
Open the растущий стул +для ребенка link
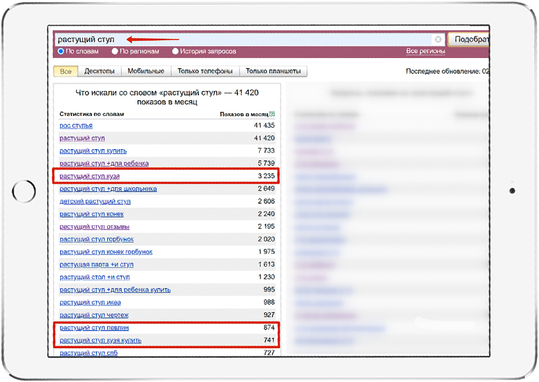104,164
